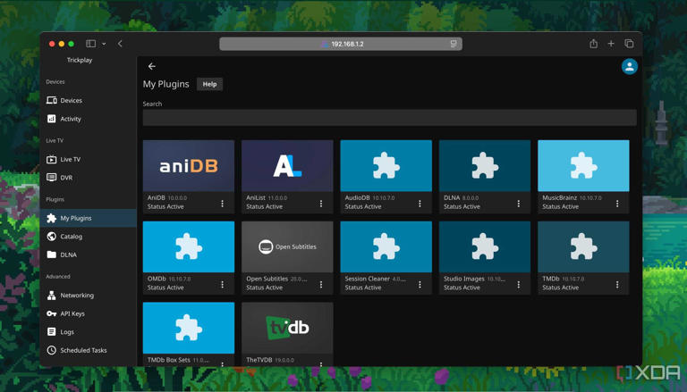Open the plugin Catalog
Image resolution: width=687 pixels, height=392 pixels.
(x=71, y=237)
